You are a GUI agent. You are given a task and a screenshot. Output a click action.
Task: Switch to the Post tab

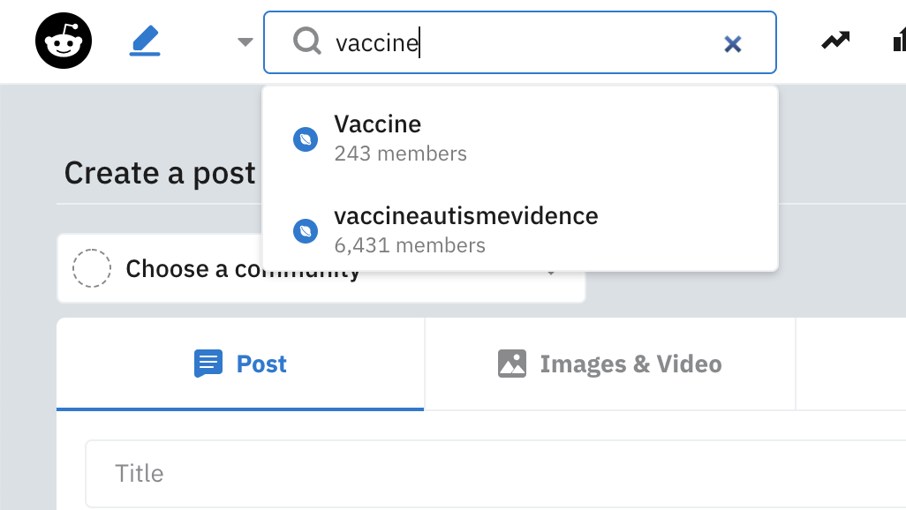click(x=240, y=364)
